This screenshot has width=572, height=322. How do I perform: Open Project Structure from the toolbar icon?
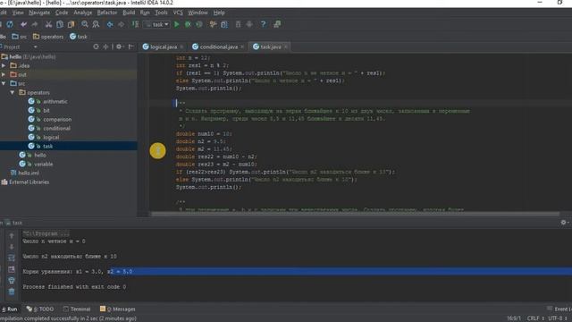click(x=224, y=24)
